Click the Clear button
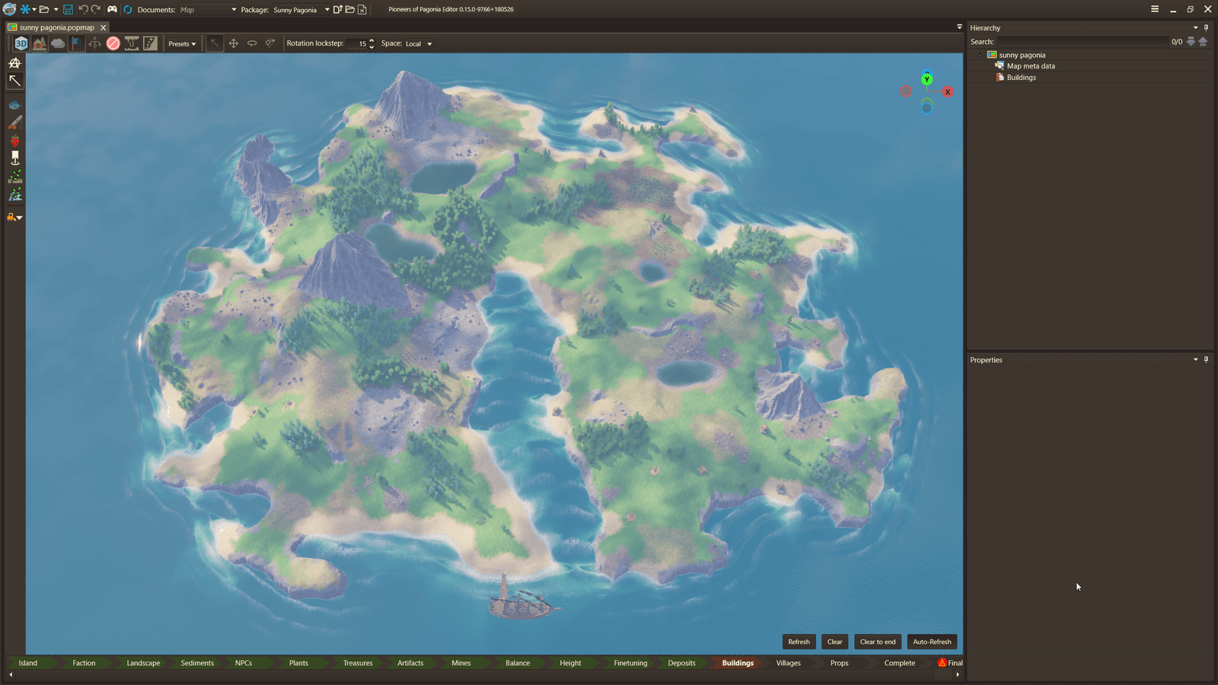 click(x=834, y=642)
